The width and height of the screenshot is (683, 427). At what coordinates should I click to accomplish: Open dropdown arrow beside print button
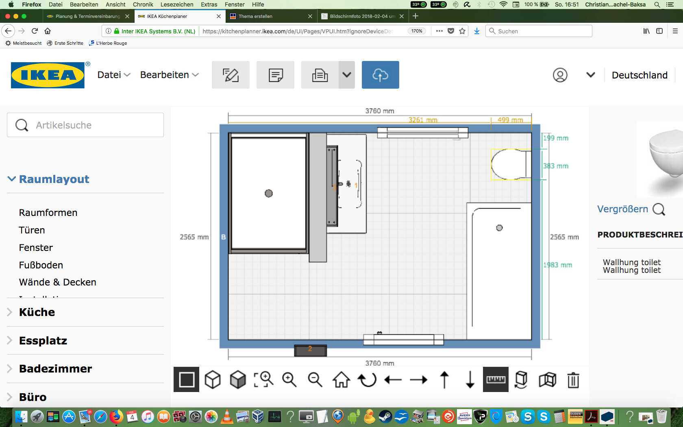pos(346,75)
